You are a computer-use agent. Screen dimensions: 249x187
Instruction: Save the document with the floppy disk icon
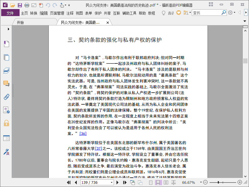click(20, 5)
